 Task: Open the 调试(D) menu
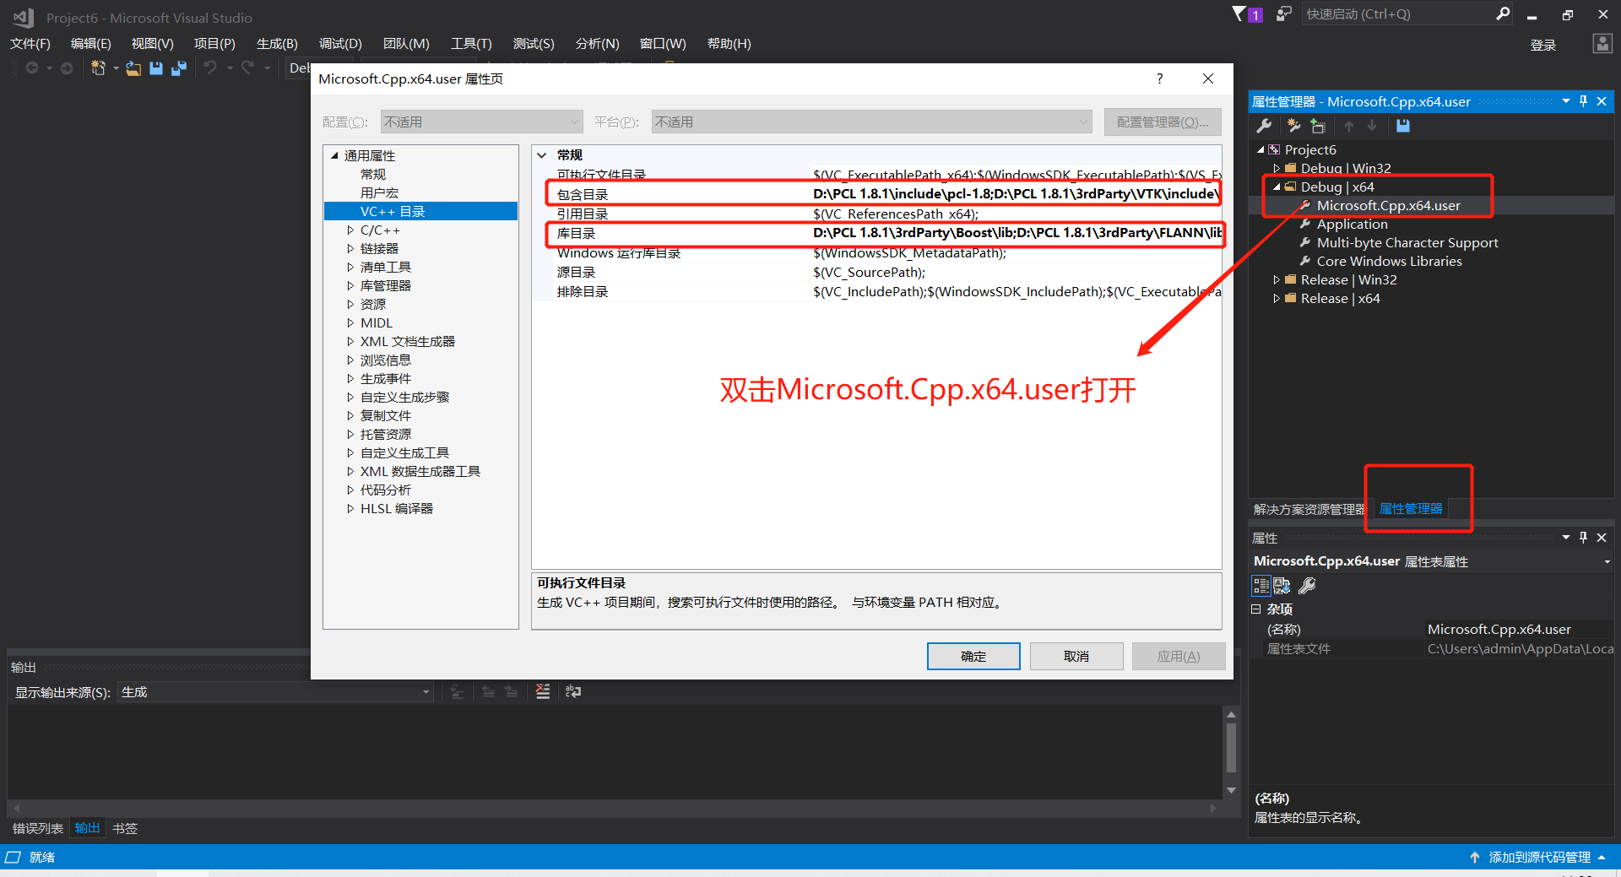point(339,43)
